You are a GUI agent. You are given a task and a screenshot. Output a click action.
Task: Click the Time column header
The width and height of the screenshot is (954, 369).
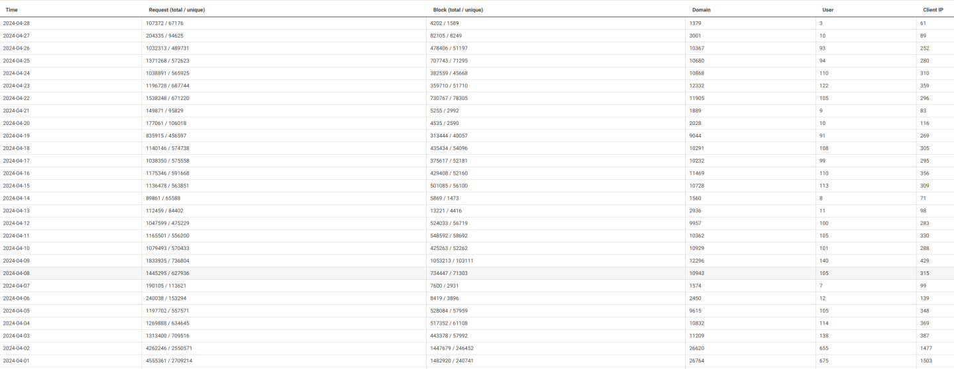(11, 10)
